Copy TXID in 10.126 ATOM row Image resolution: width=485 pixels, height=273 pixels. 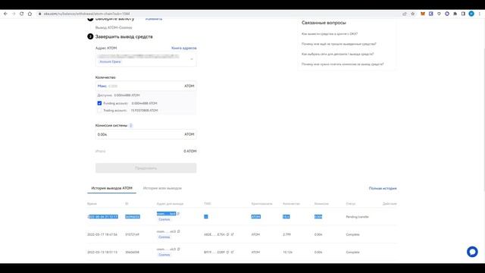pos(227,253)
